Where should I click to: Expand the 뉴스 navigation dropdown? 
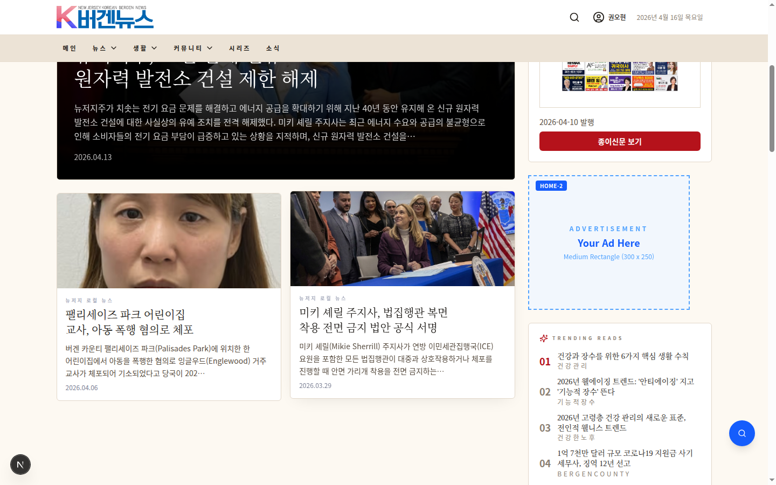point(103,48)
